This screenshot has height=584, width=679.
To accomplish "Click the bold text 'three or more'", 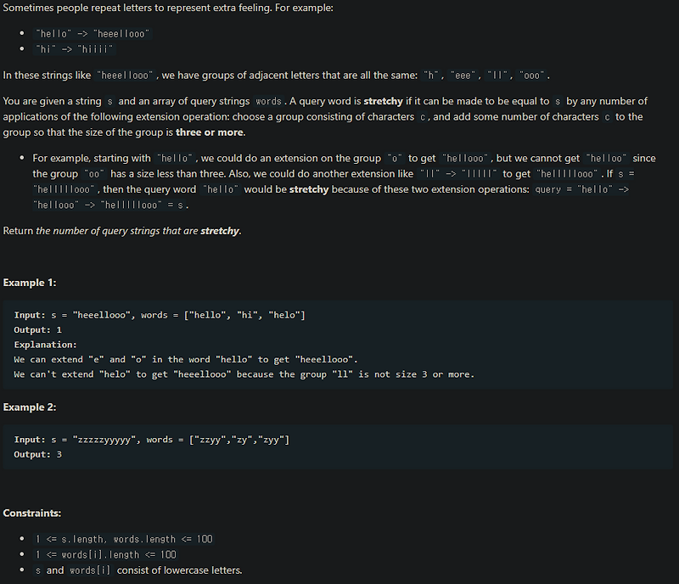I will coord(210,132).
